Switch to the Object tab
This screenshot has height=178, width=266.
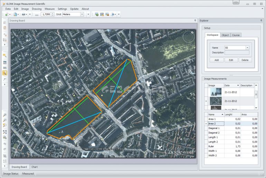pos(225,35)
